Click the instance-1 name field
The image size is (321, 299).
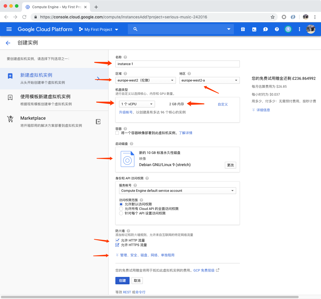click(178, 64)
